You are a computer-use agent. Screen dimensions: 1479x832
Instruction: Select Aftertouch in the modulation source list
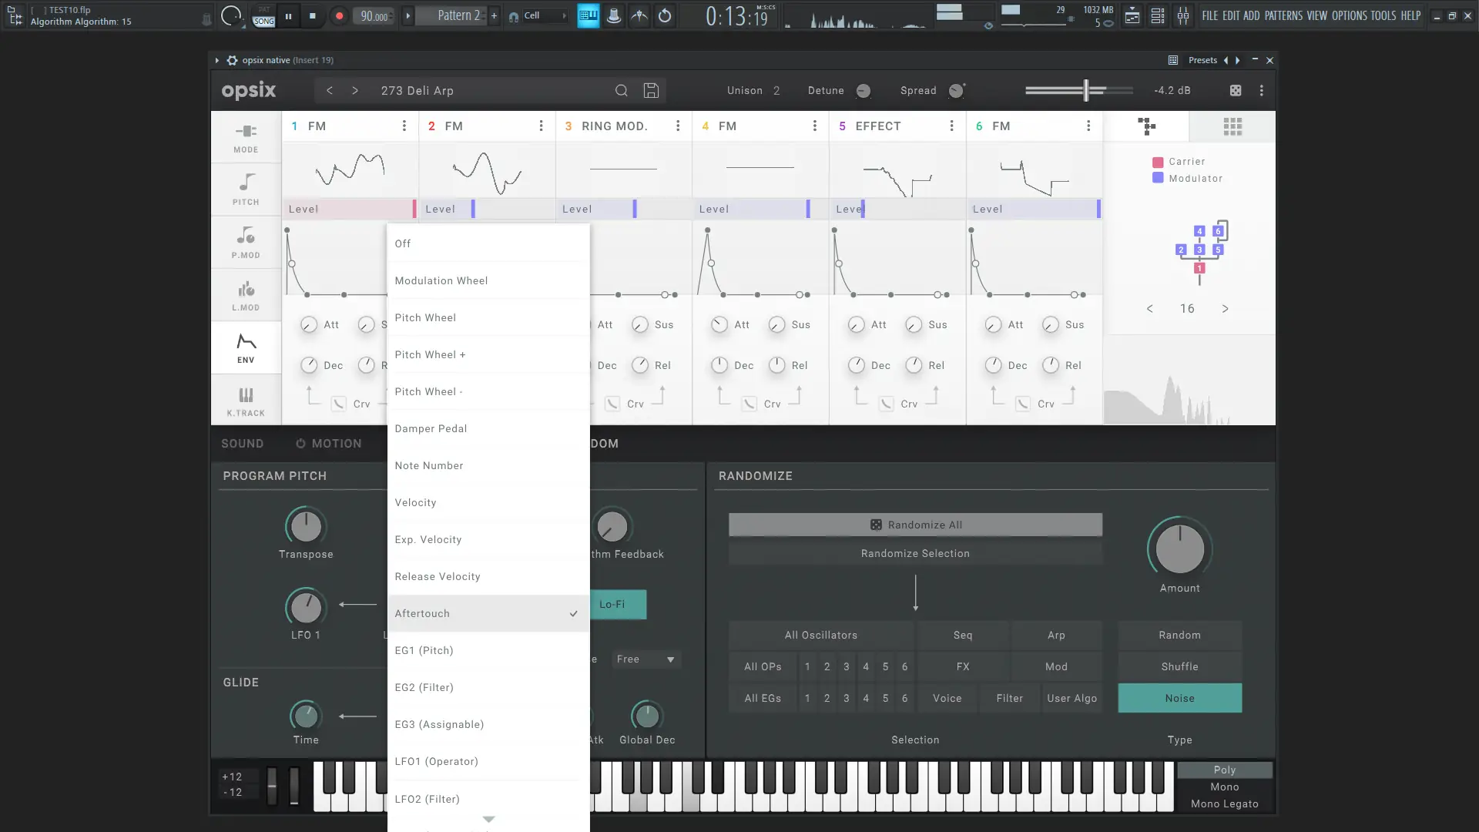pos(462,613)
